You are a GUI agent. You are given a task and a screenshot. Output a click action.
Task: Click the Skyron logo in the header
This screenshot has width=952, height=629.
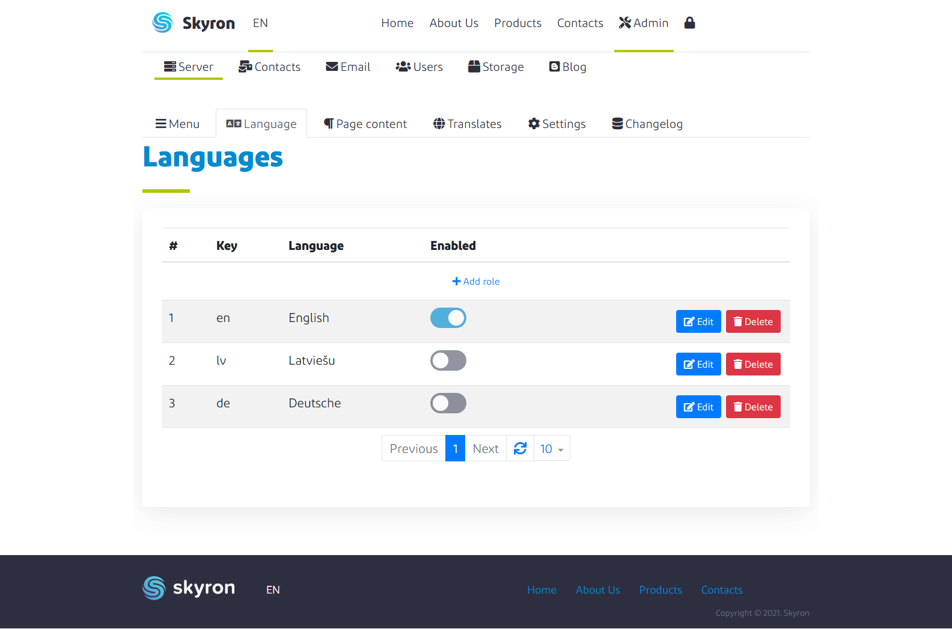(x=194, y=23)
